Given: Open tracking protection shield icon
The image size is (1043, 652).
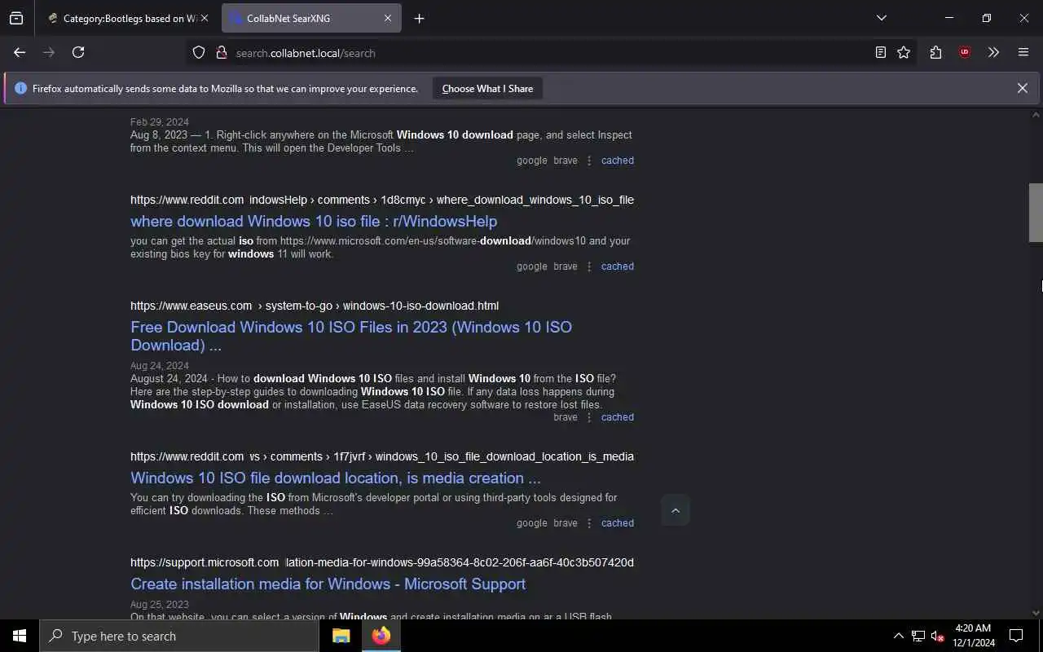Looking at the screenshot, I should tap(199, 52).
